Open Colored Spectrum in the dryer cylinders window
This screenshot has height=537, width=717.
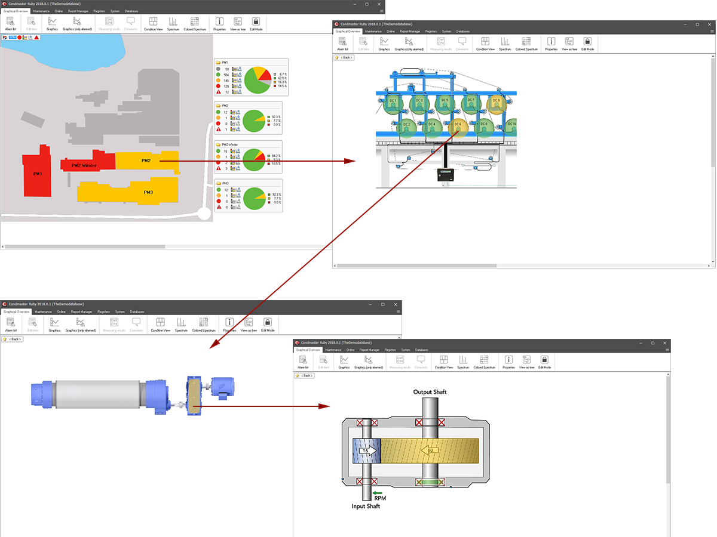(x=526, y=44)
